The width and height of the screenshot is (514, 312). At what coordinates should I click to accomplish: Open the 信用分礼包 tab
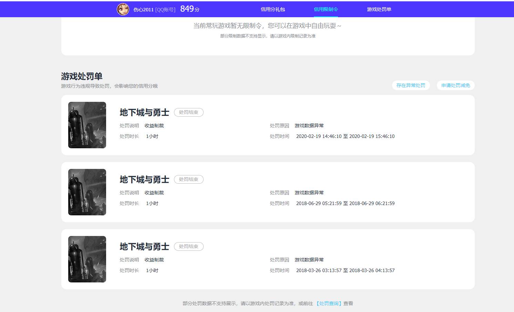pos(273,9)
